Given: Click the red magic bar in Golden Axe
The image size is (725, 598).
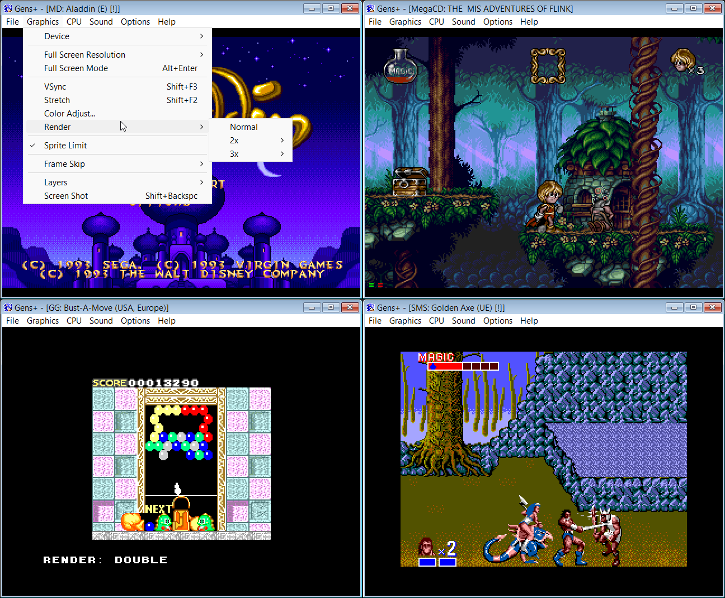Looking at the screenshot, I should [x=445, y=366].
